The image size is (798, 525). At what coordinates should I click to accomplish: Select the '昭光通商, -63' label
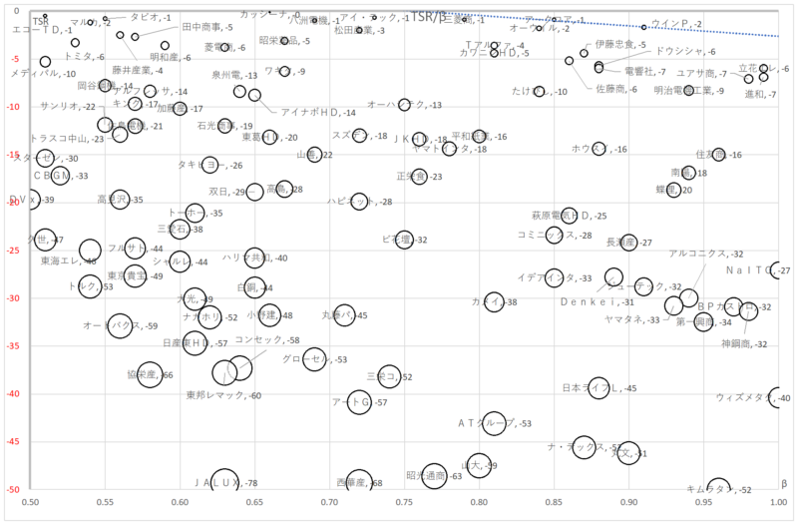[x=434, y=476]
